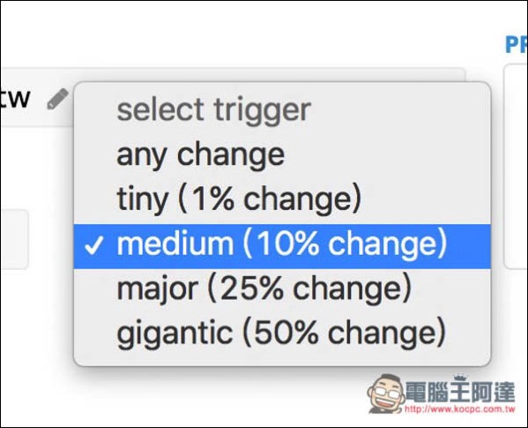Click the blue PR link at top right
Image resolution: width=528 pixels, height=428 pixels.
[517, 45]
